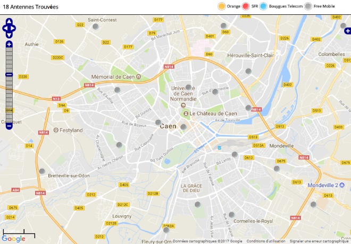Open antenna marker near Bretteville-sur-Odon
The height and width of the screenshot is (244, 351).
coord(42,172)
